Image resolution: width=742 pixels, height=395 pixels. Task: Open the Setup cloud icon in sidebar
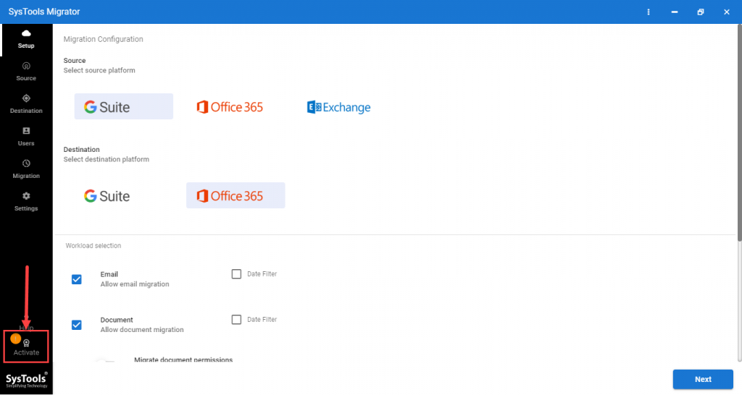pyautogui.click(x=26, y=34)
